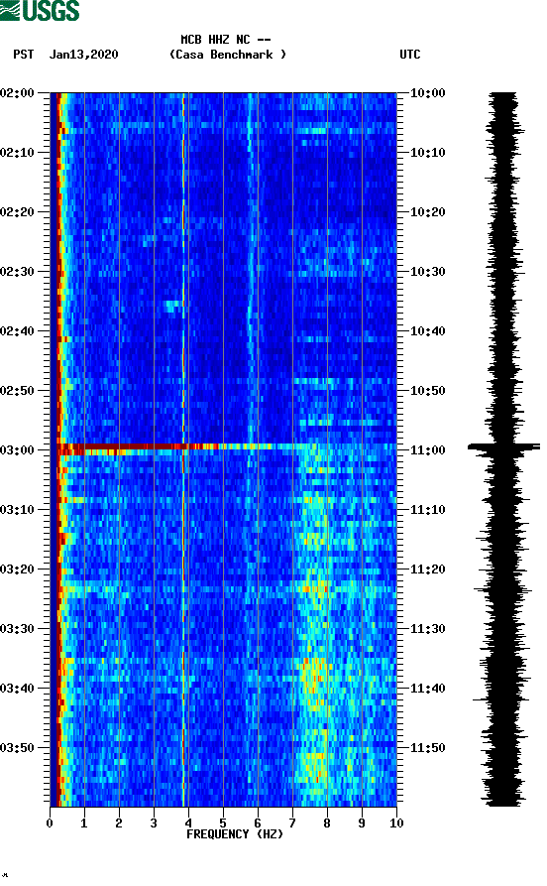Image resolution: width=547 pixels, height=886 pixels.
Task: Click the large seismogram spike at 11:00 UTC
Action: [x=503, y=446]
